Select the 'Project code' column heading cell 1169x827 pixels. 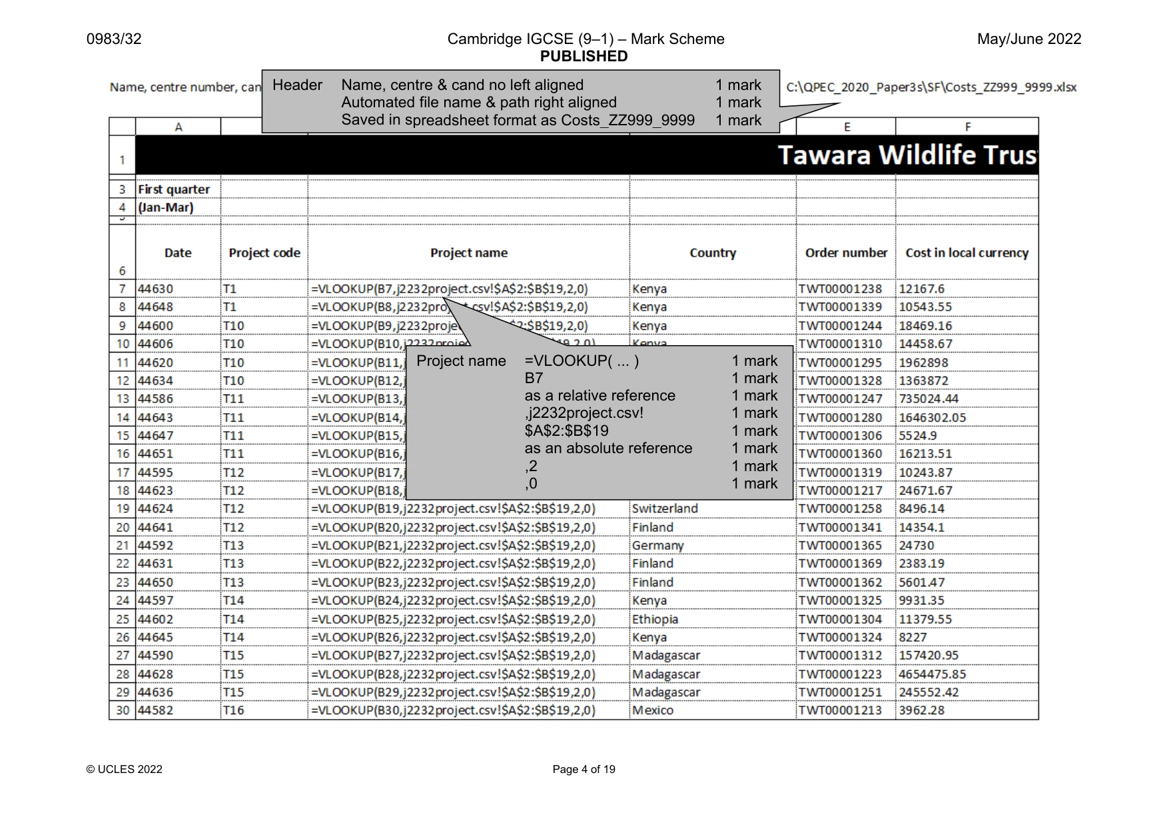tap(264, 253)
